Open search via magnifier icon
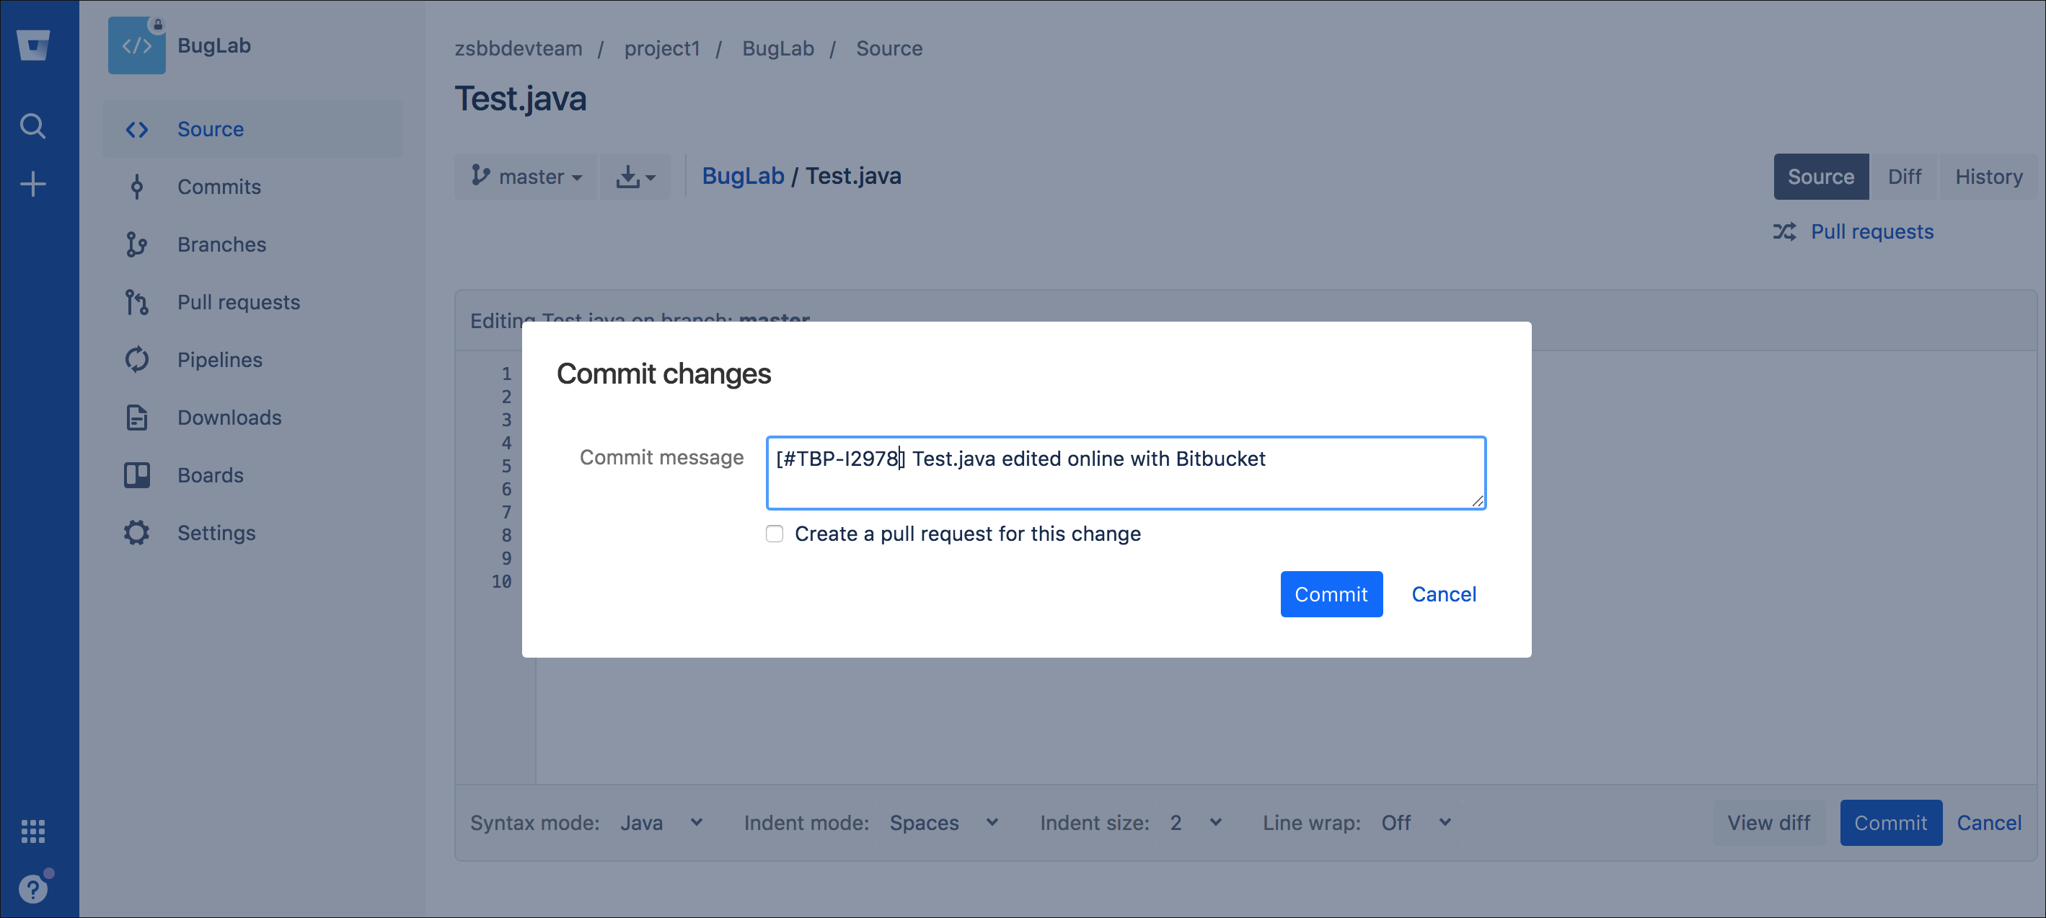This screenshot has height=918, width=2046. (x=32, y=125)
